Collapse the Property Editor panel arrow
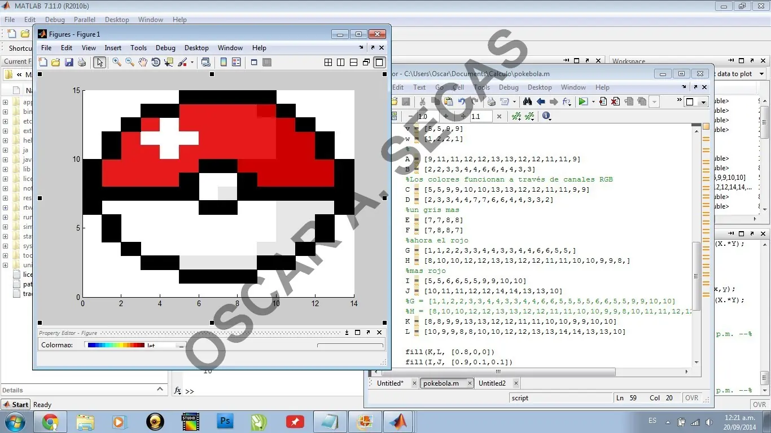 click(347, 333)
